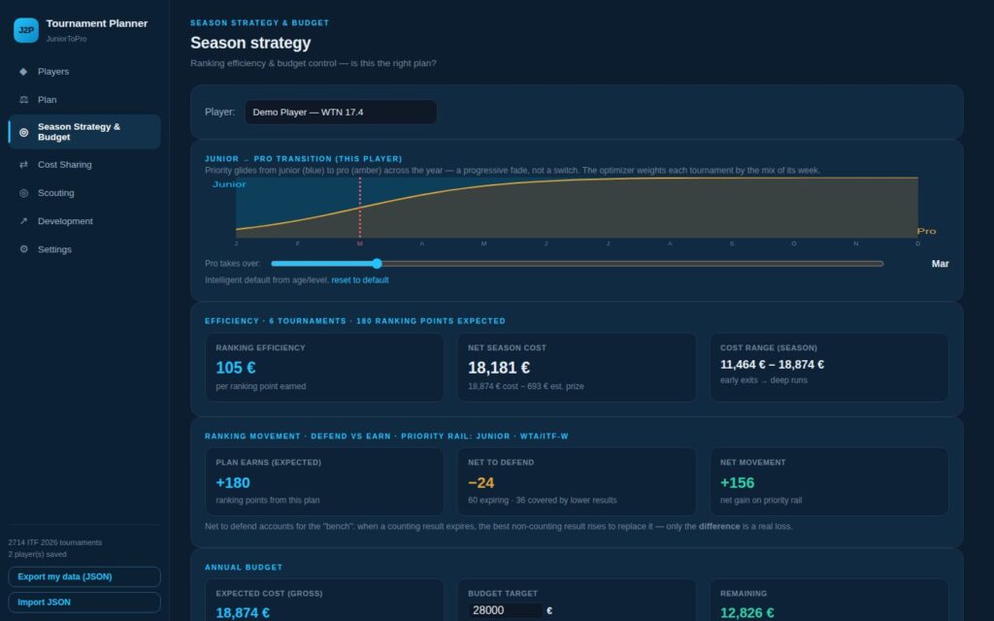Click the Season Strategy target icon

pos(23,132)
